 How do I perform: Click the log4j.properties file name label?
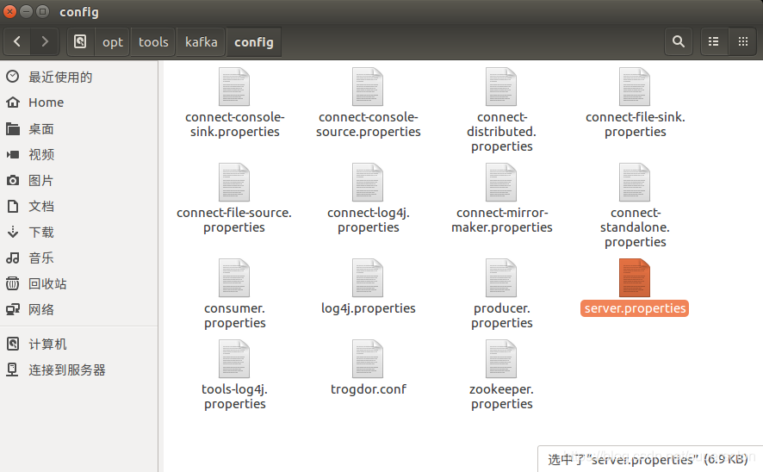tap(369, 308)
